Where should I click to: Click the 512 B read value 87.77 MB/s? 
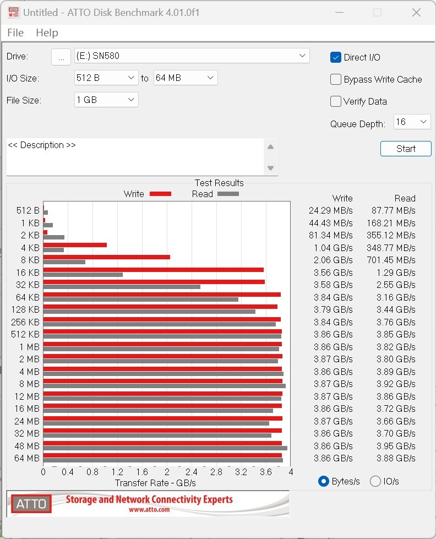(x=394, y=210)
